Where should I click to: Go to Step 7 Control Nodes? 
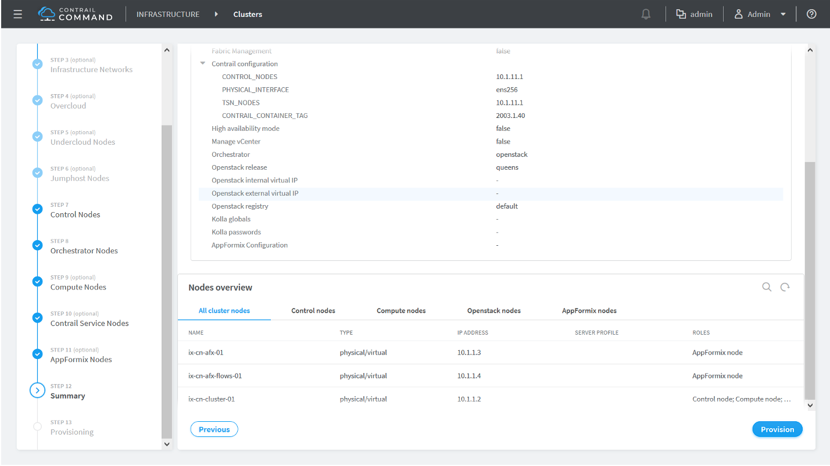pyautogui.click(x=75, y=214)
